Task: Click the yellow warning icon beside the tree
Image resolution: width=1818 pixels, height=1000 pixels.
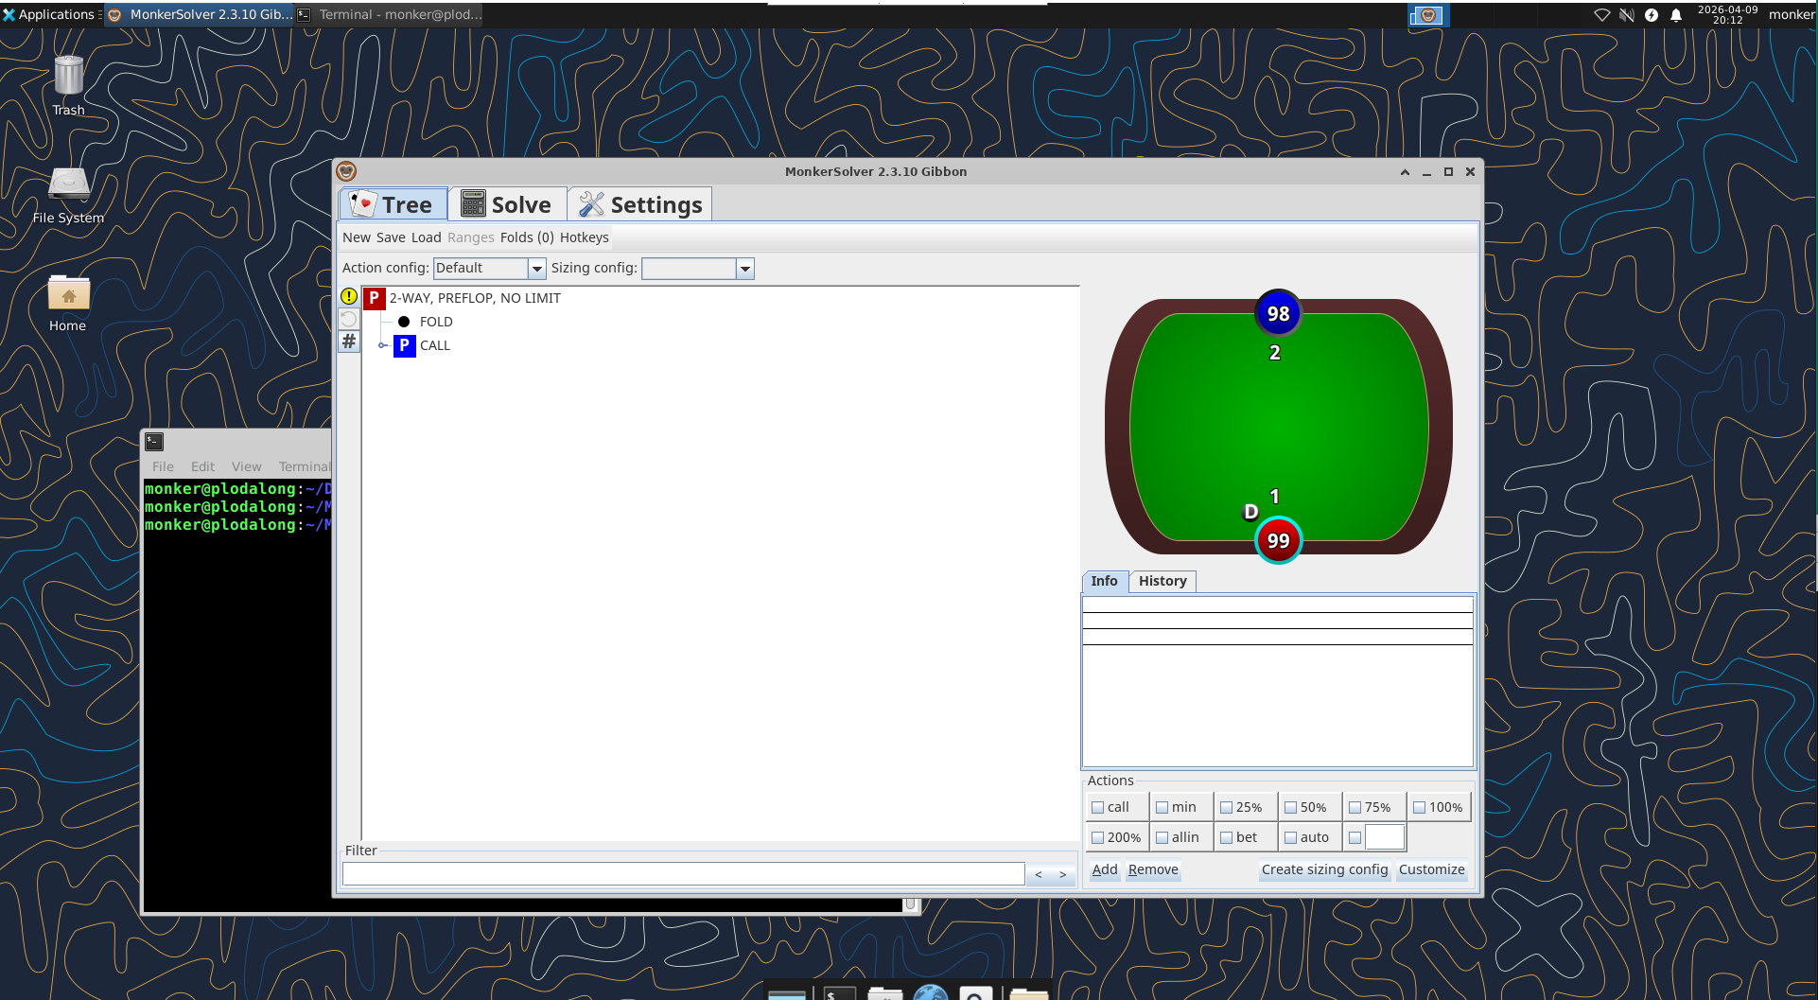Action: 349,296
